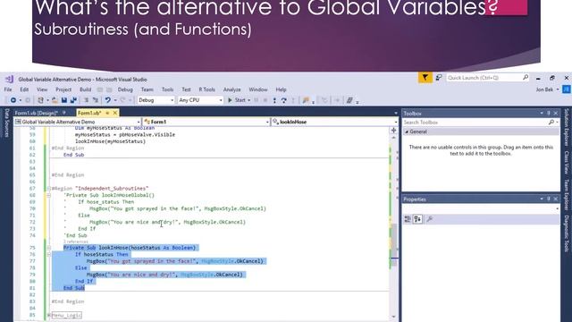Click the Quick Launch magnifier icon
This screenshot has height=322, width=572.
(x=526, y=78)
